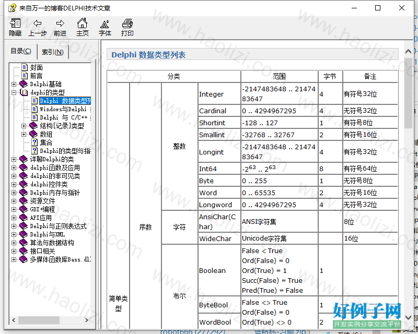Image resolution: width=418 pixels, height=334 pixels.
Task: Select Delphi 与 C/C++ topic
Action: coord(65,117)
